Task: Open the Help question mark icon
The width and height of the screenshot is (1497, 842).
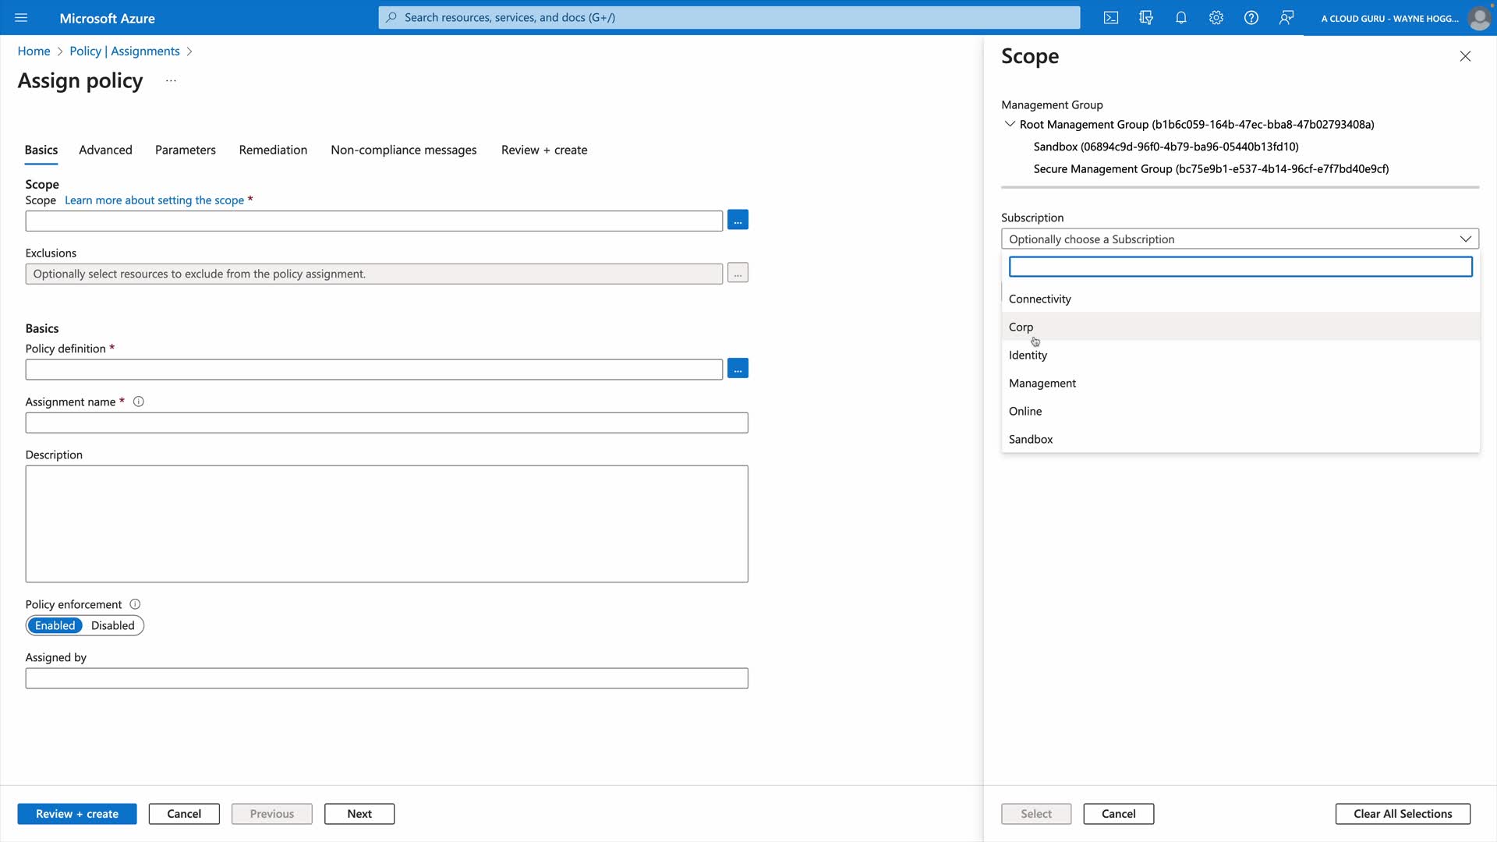Action: point(1251,18)
